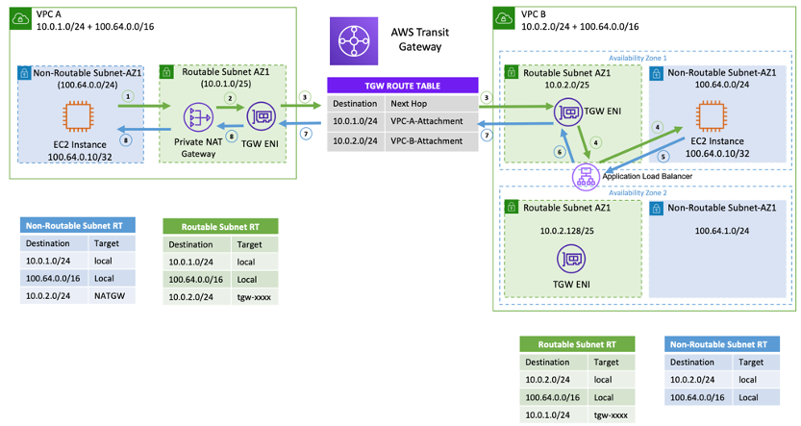The width and height of the screenshot is (801, 426).
Task: Click lock icon on VPC A Routable Subnet AZ1
Action: tap(165, 71)
